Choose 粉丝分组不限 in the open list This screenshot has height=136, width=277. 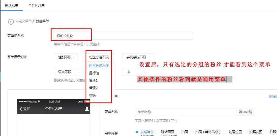click(100, 66)
